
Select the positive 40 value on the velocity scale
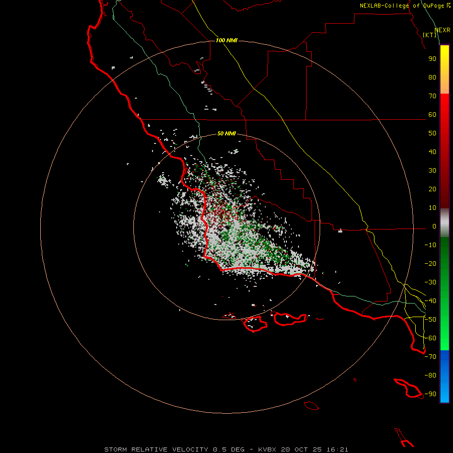point(432,152)
